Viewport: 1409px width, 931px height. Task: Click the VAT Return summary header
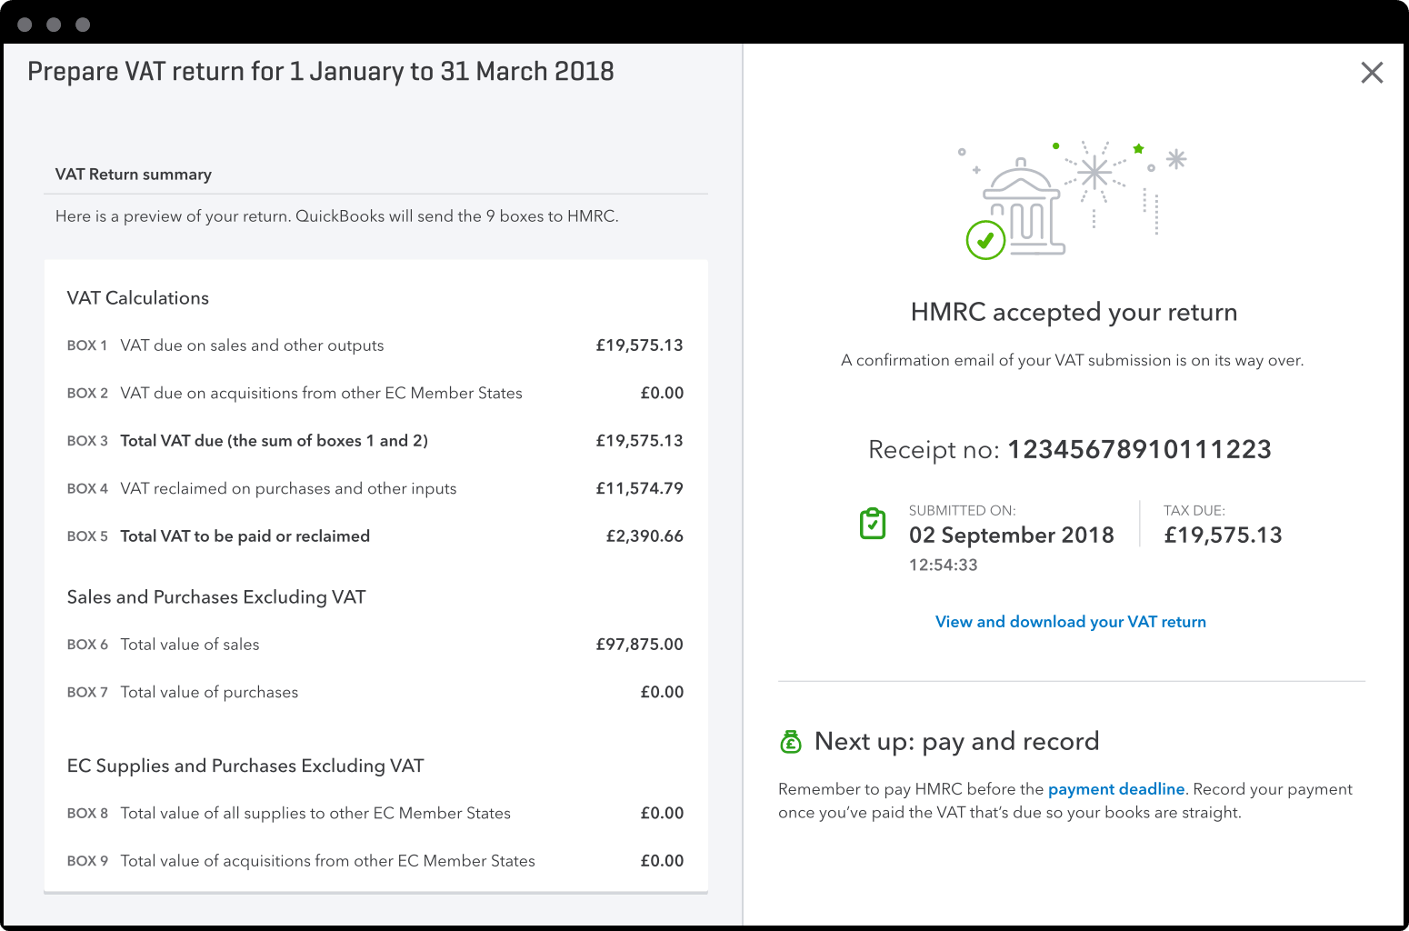click(133, 174)
